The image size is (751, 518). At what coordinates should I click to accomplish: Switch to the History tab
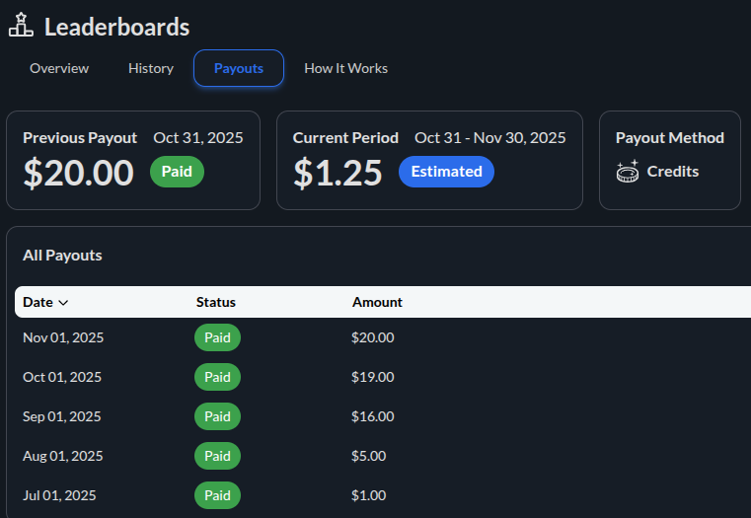pyautogui.click(x=151, y=68)
